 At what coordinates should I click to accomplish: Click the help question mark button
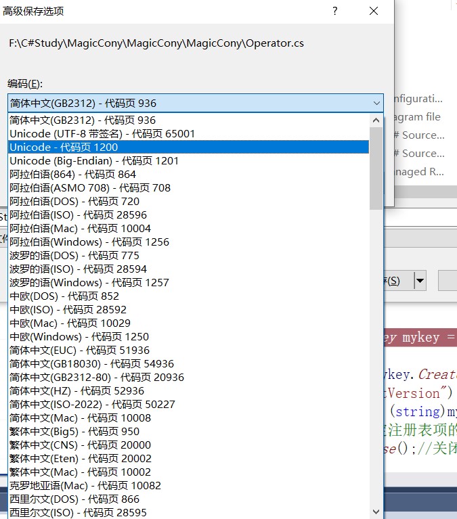click(x=335, y=11)
